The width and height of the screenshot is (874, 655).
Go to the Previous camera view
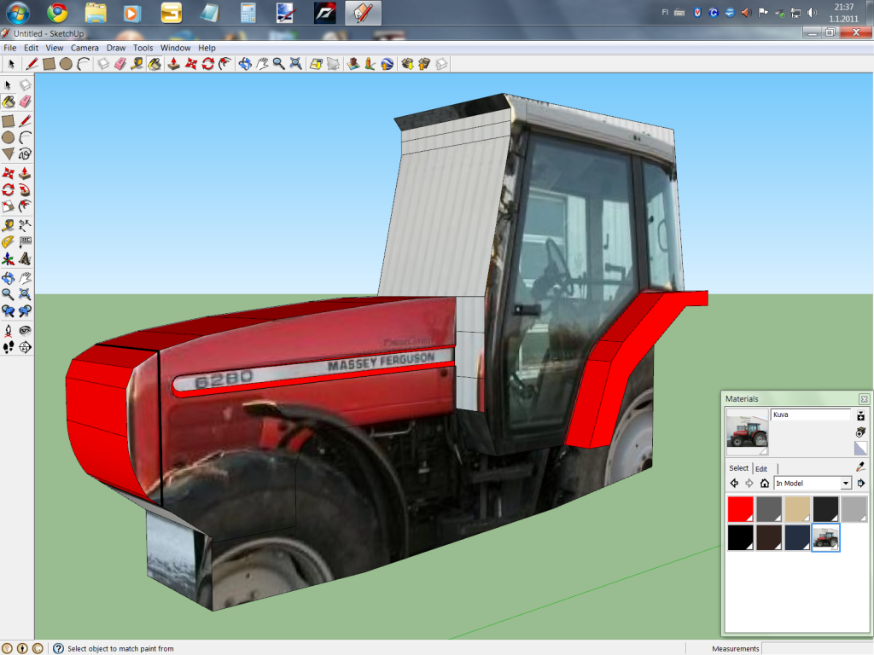point(9,311)
